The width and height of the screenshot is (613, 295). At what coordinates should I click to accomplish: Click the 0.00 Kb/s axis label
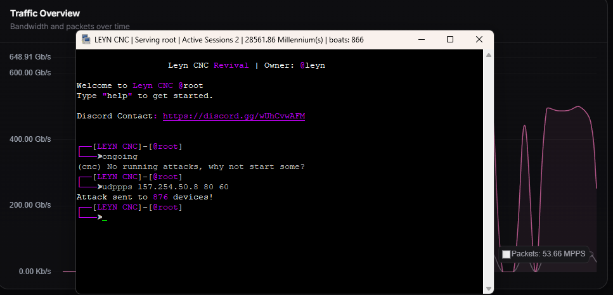coord(35,272)
